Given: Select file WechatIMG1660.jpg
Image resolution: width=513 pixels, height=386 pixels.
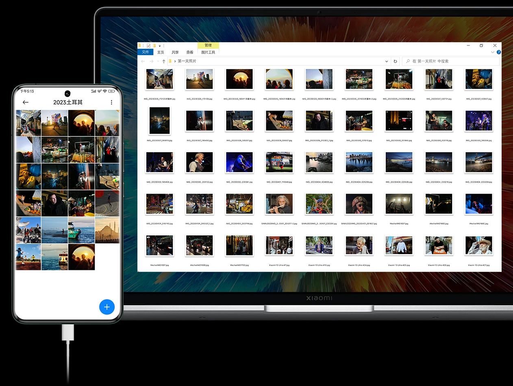Looking at the screenshot, I should click(439, 204).
